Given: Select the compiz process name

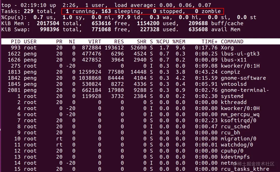Looking at the screenshot, I should [230, 72].
